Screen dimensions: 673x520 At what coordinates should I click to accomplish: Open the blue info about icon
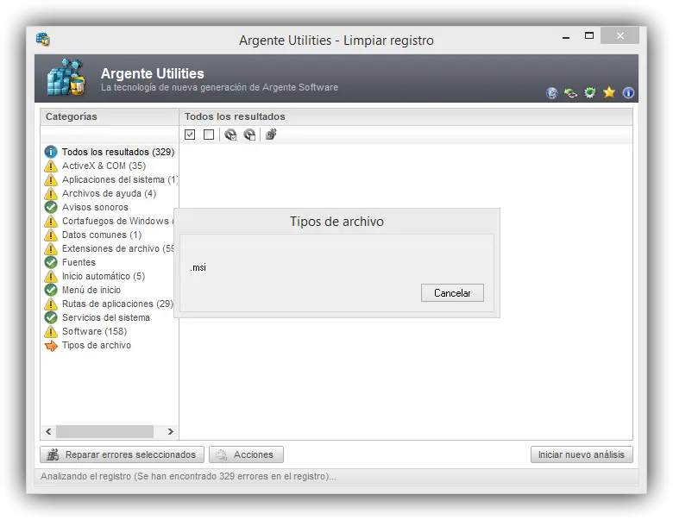(628, 92)
